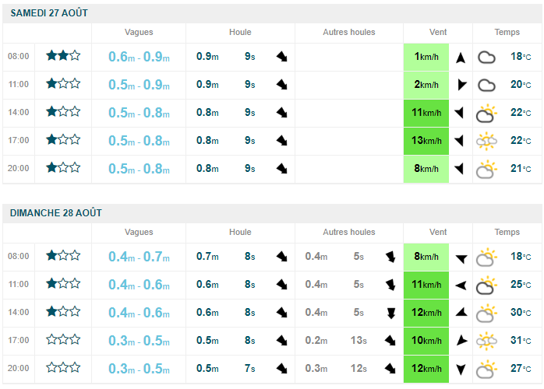Click the empty star rating for Sunday 20:00
544x389 pixels.
pos(63,367)
